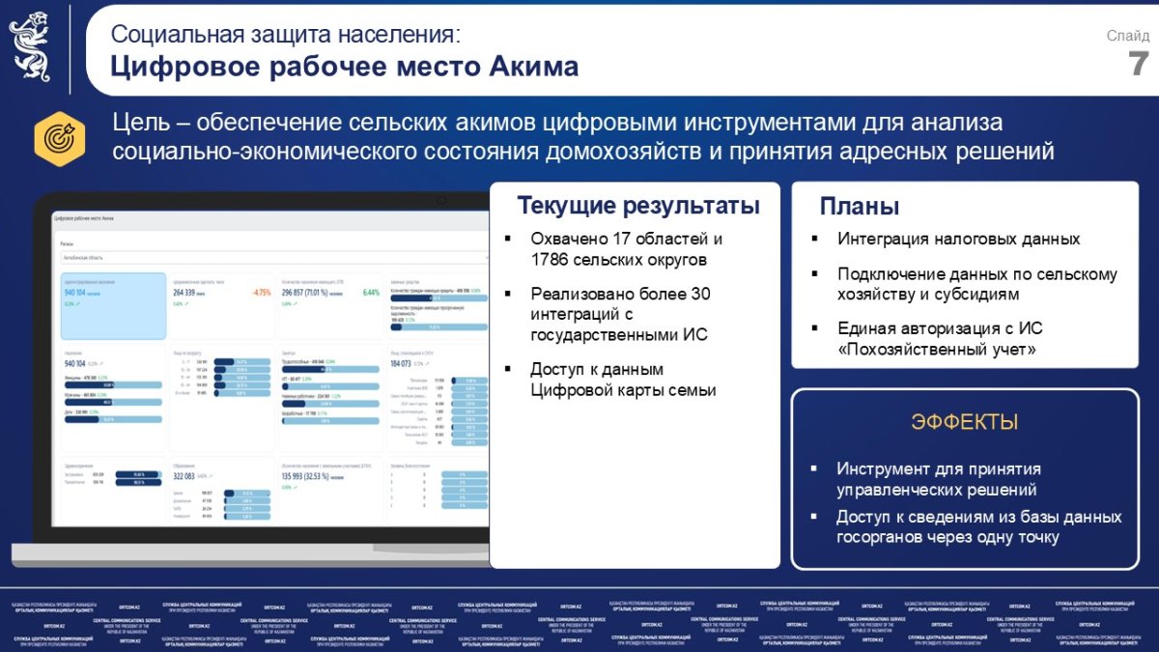Click 'Интеграция налоговых данных' bullet text
Screen dimensions: 1159x652
pyautogui.click(x=958, y=239)
